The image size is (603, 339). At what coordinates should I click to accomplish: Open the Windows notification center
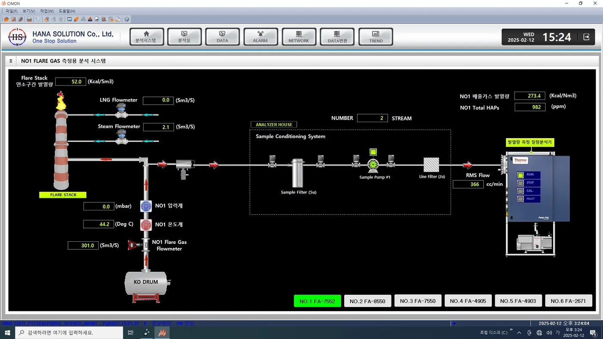click(x=593, y=333)
